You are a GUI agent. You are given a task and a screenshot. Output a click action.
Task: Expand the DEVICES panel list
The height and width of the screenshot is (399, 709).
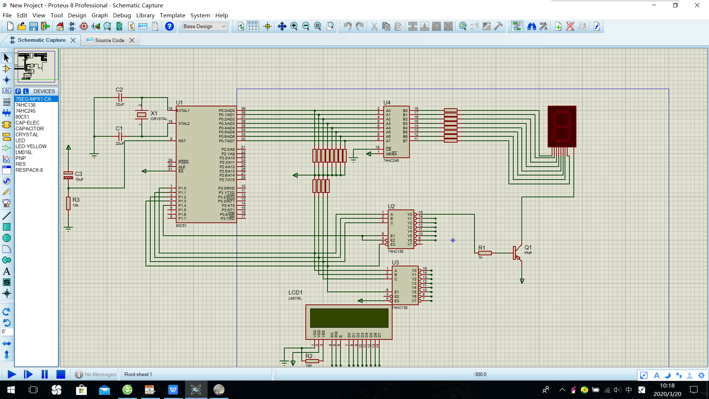(x=44, y=91)
